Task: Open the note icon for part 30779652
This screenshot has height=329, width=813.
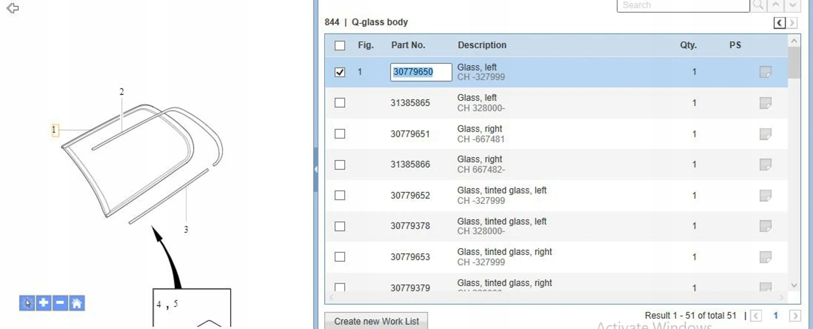Action: 765,196
